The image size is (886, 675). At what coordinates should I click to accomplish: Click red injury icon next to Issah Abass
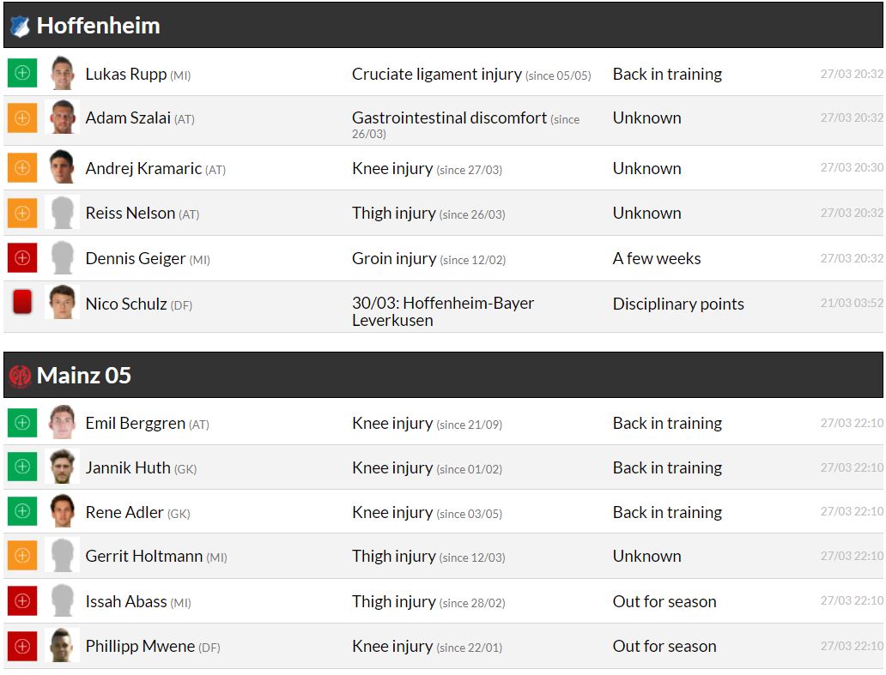(22, 601)
